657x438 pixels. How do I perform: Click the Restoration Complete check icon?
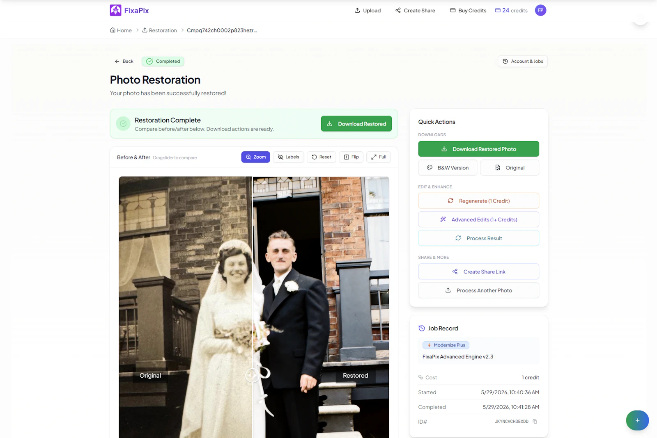click(123, 123)
